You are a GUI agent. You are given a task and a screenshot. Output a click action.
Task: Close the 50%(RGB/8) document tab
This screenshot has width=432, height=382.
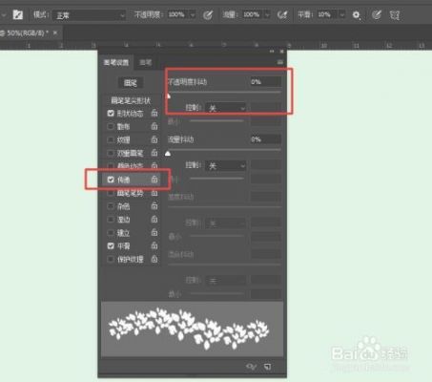coord(55,32)
